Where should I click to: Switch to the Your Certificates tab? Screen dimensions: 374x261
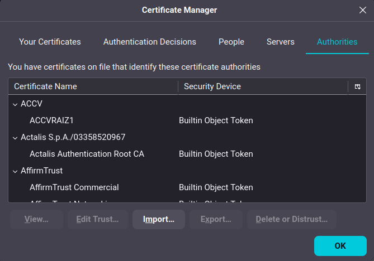click(x=50, y=42)
